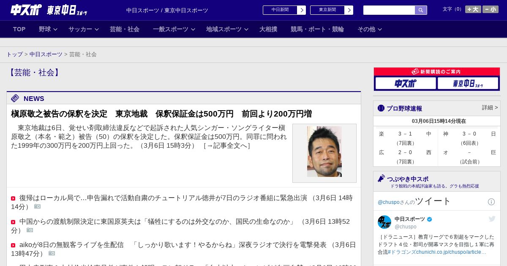Click the Twitter info circle icon
This screenshot has width=507, height=266.
491,202
